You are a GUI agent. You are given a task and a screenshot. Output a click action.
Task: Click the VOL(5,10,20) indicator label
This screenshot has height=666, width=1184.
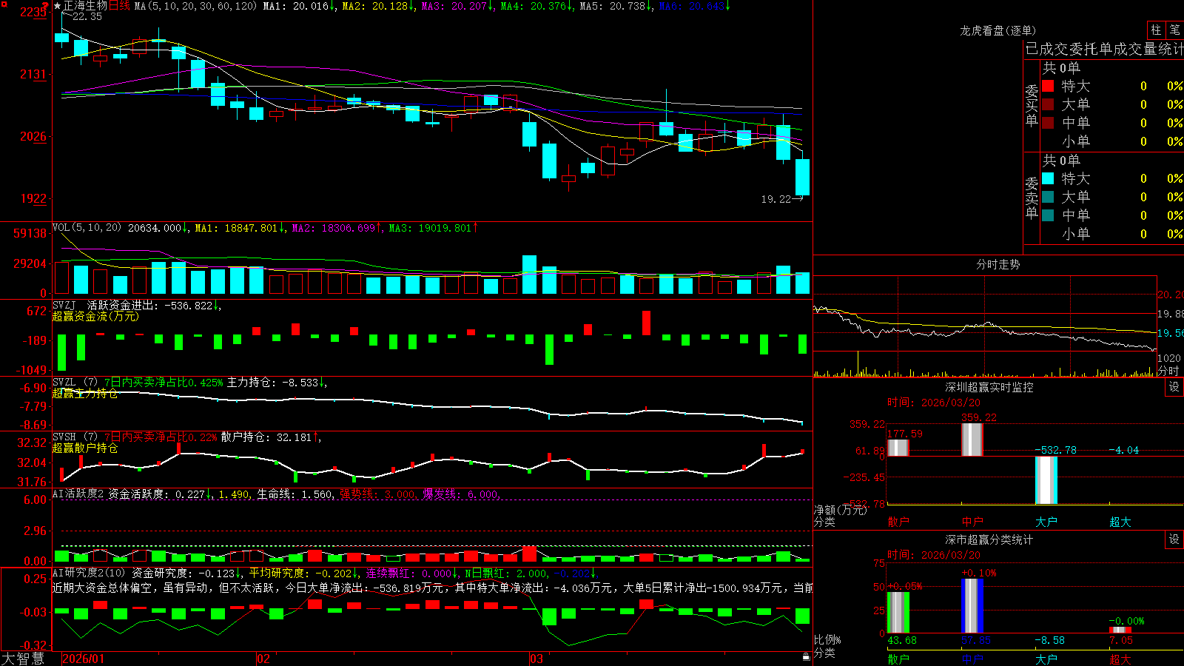[87, 228]
